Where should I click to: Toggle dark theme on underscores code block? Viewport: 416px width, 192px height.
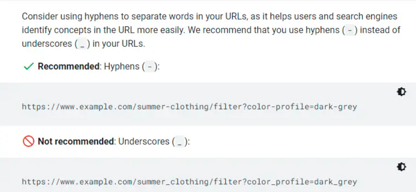pyautogui.click(x=401, y=167)
